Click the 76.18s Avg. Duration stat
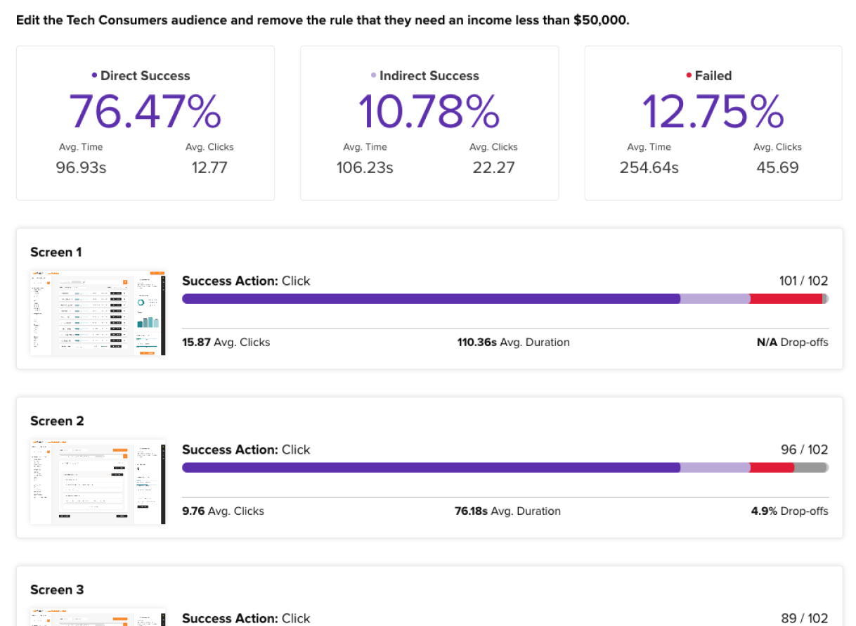Viewport: 856px width, 626px height. (x=507, y=511)
